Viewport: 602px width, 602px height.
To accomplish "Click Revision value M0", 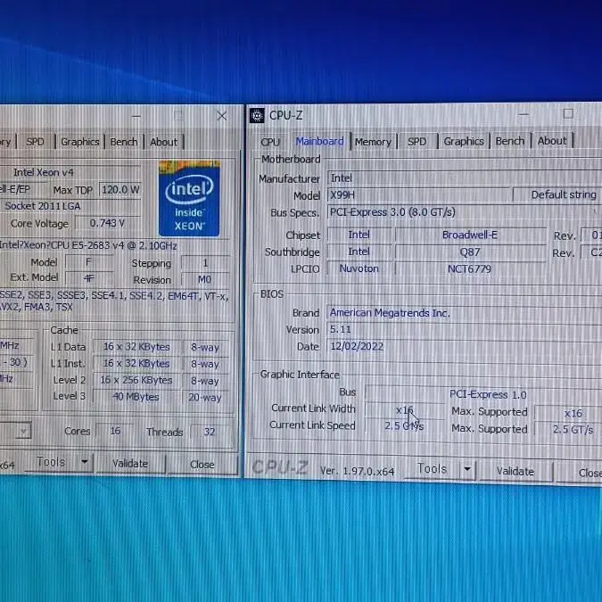I will (x=205, y=279).
